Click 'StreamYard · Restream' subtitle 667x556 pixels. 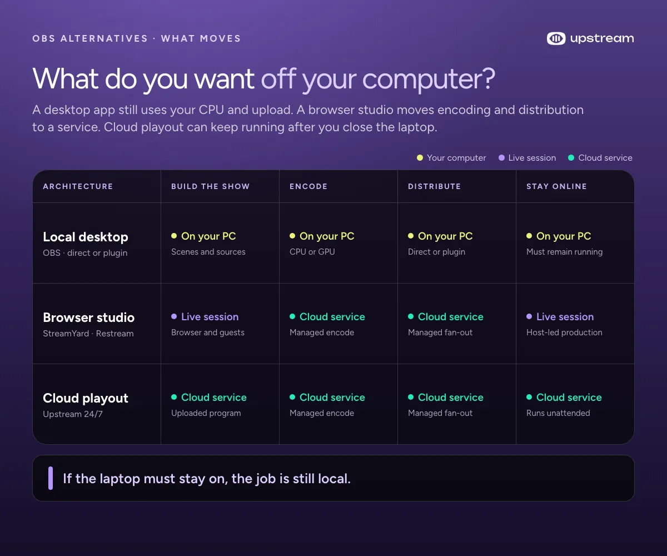[x=88, y=334]
